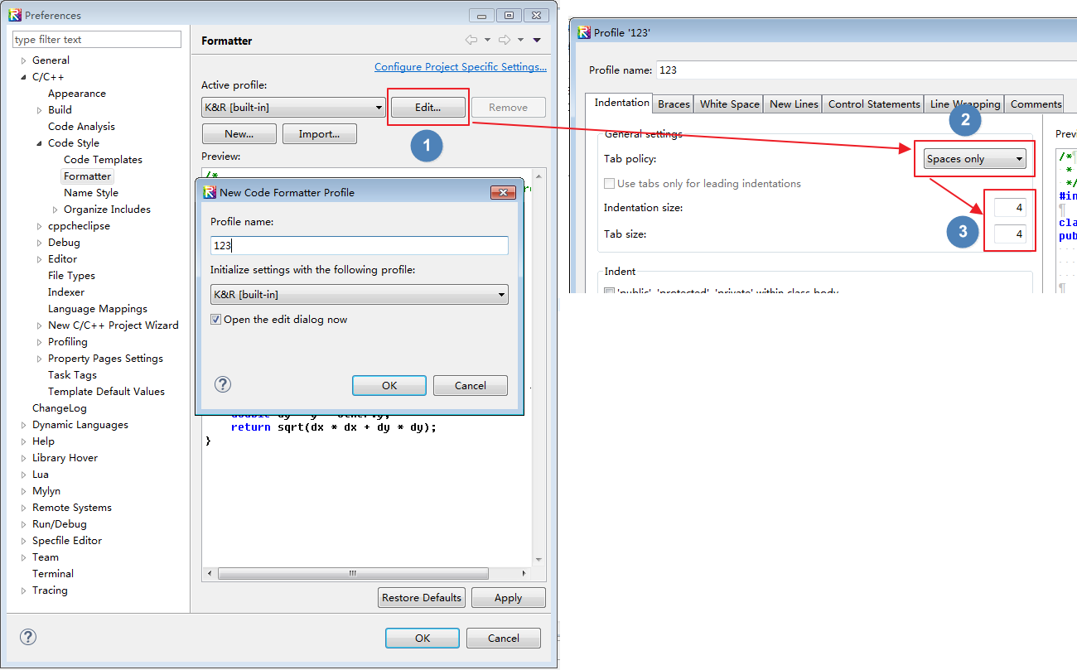Expand the Build tree node
The width and height of the screenshot is (1077, 670).
39,110
